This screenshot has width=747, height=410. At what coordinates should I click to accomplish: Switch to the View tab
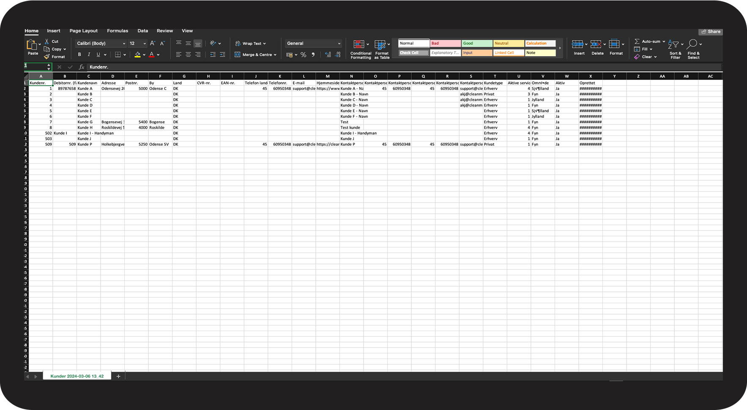coord(187,31)
